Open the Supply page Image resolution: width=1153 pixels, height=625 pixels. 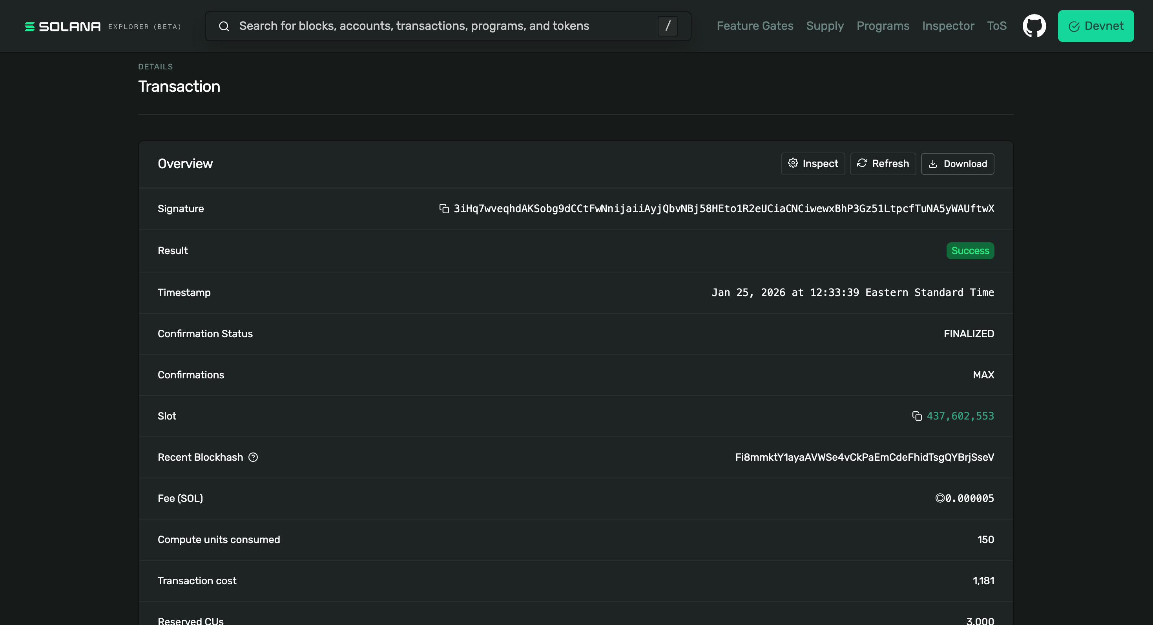click(x=825, y=26)
